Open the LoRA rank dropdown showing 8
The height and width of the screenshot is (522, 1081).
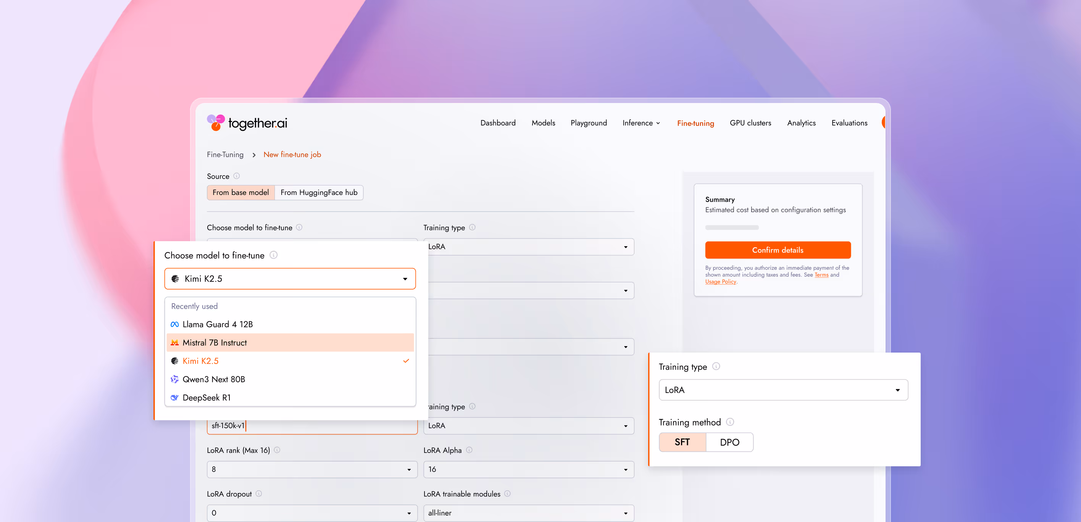tap(312, 469)
